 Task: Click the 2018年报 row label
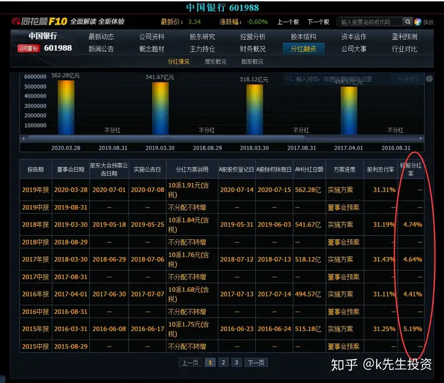click(x=35, y=224)
